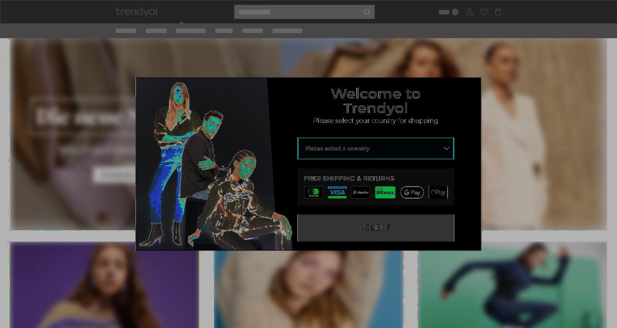Image resolution: width=617 pixels, height=328 pixels.
Task: Click the SELECT button in the welcome dialog
Action: pos(376,228)
